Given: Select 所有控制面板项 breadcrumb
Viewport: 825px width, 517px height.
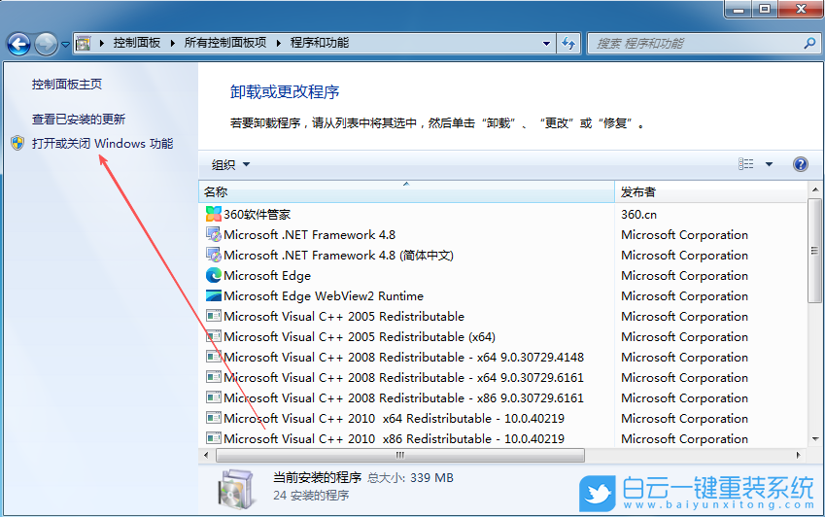Looking at the screenshot, I should coord(225,43).
